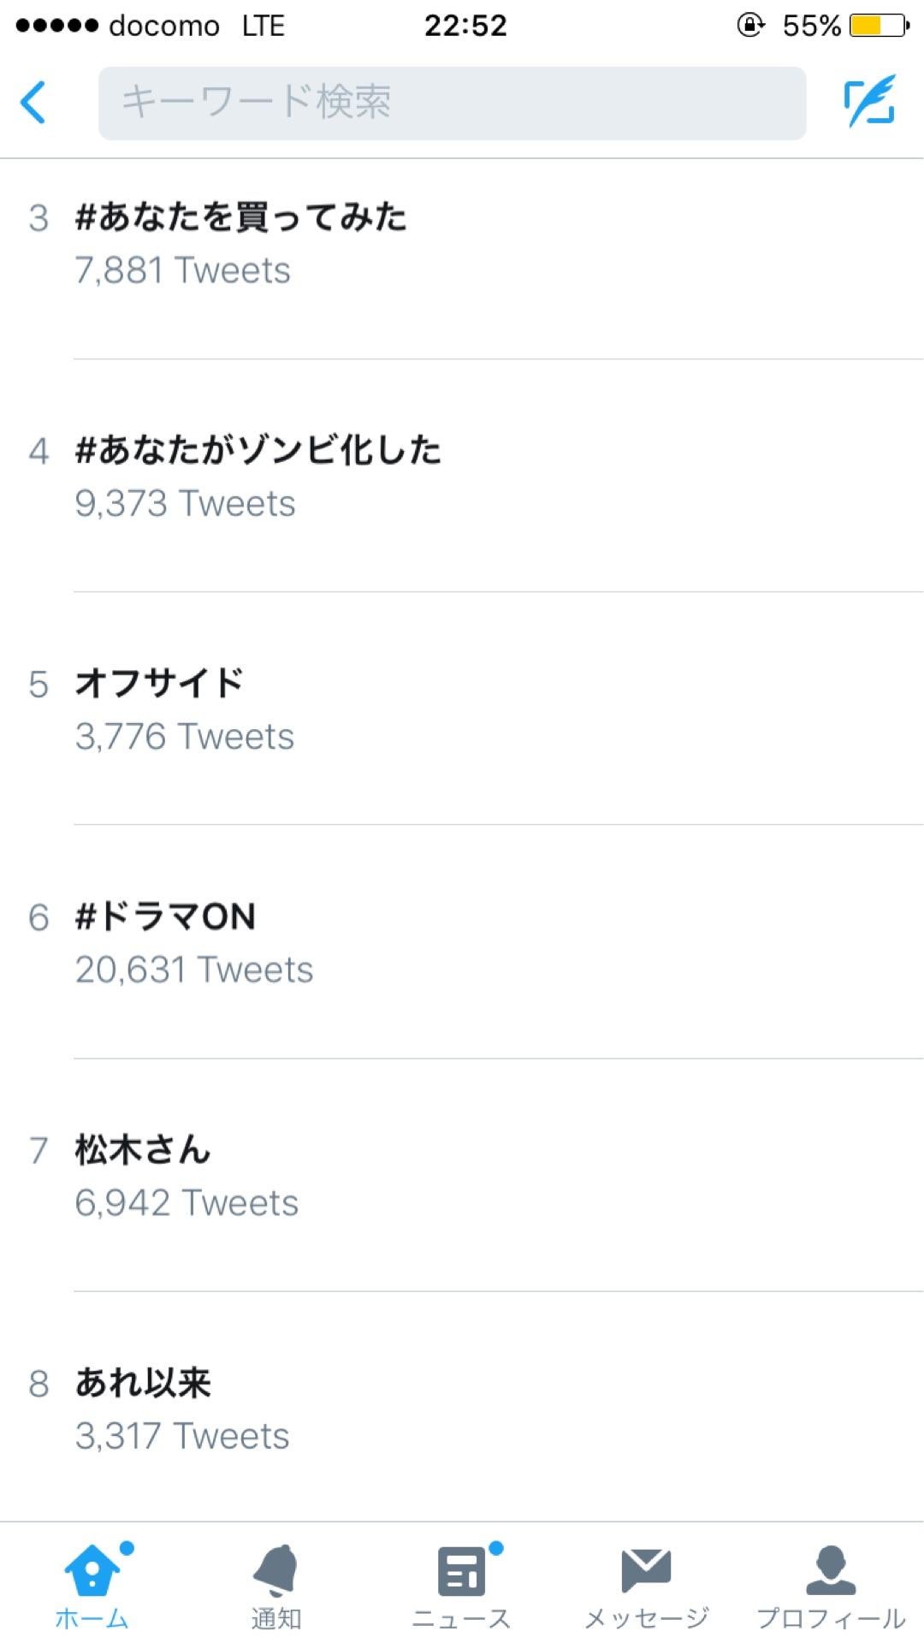Tap the rotation lock status icon
This screenshot has width=924, height=1643.
[x=750, y=26]
